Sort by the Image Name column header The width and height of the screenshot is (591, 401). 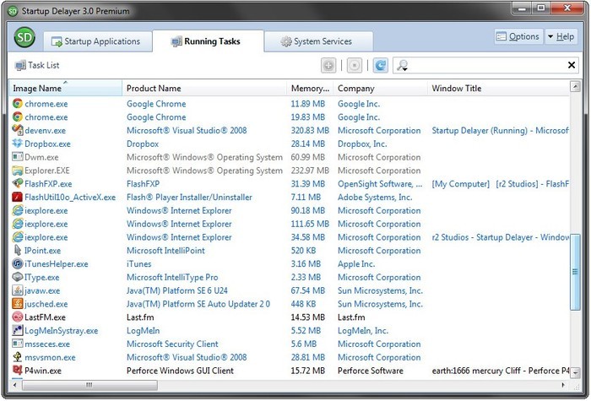[38, 88]
